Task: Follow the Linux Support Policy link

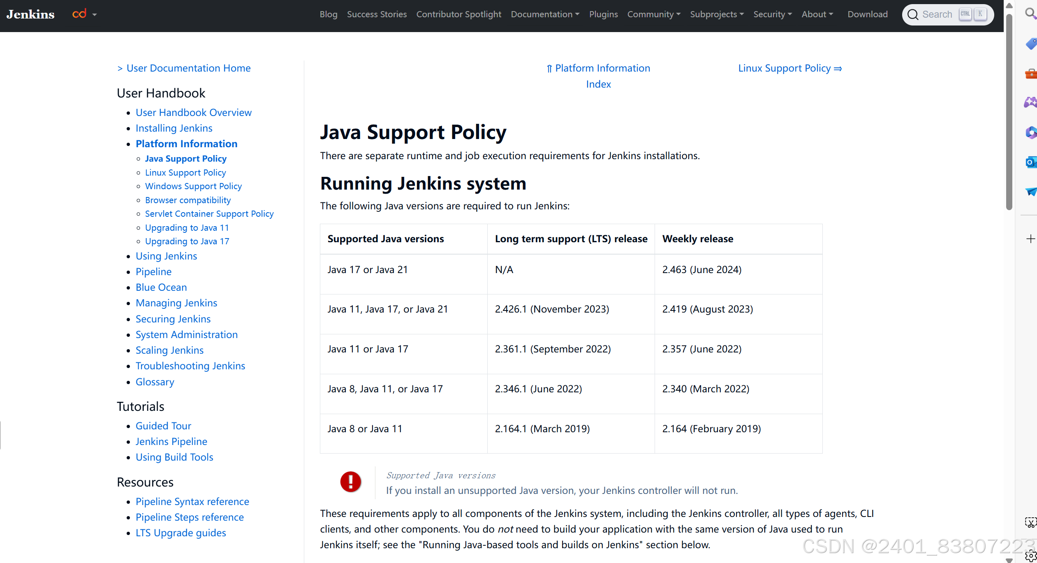Action: tap(185, 172)
